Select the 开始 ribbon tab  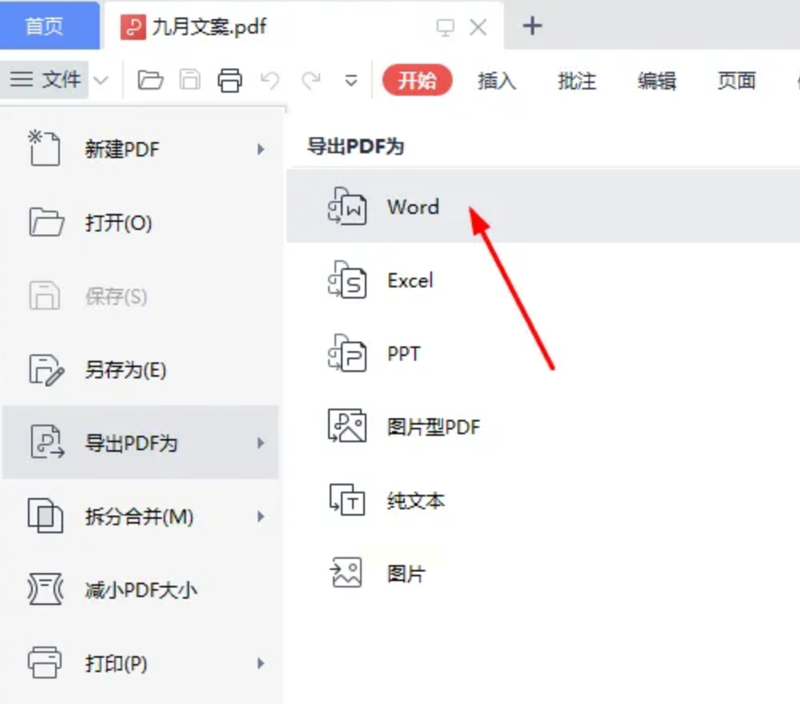[418, 80]
